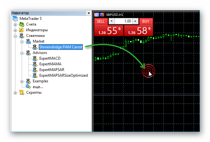The width and height of the screenshot is (210, 142).
Task: Click the ExpertMAPSARSizeOptimized advisor icon
Action: click(x=35, y=75)
